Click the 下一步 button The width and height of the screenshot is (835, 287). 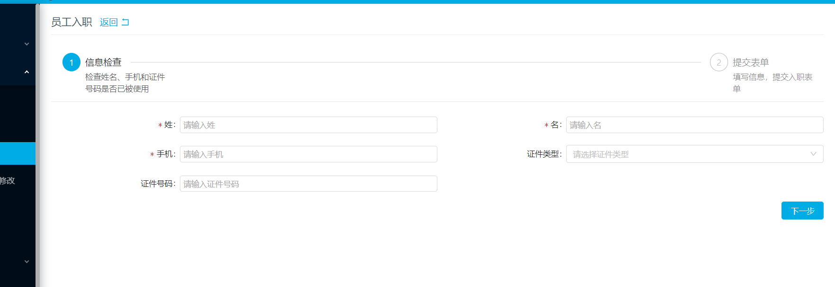pyautogui.click(x=802, y=211)
